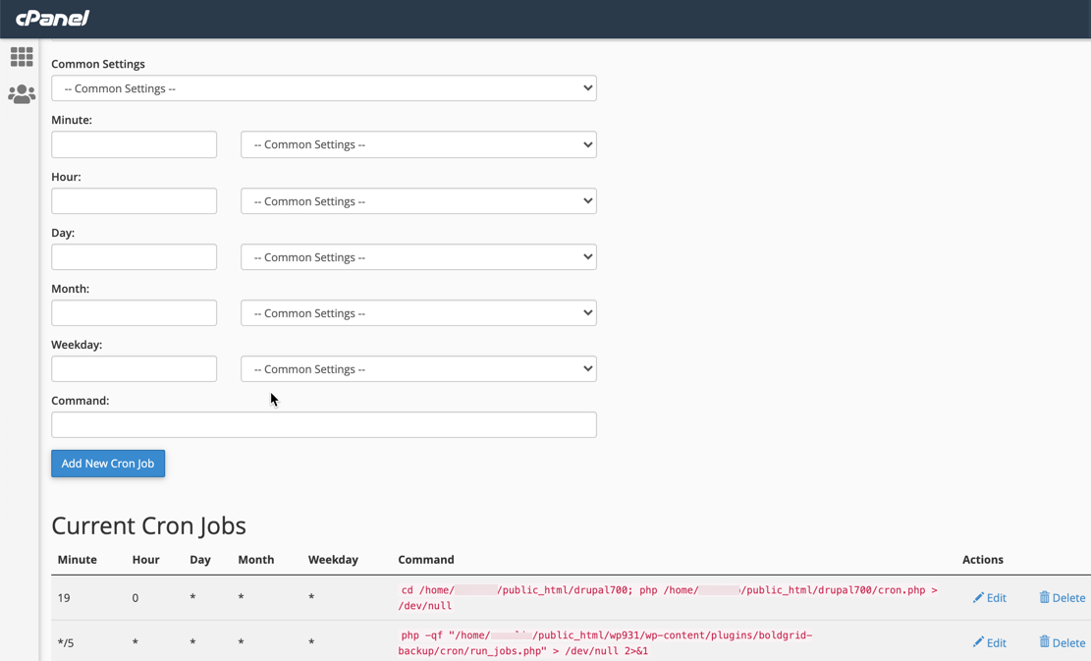Screen dimensions: 1091x661
Task: Select the users icon in the sidebar
Action: (22, 93)
